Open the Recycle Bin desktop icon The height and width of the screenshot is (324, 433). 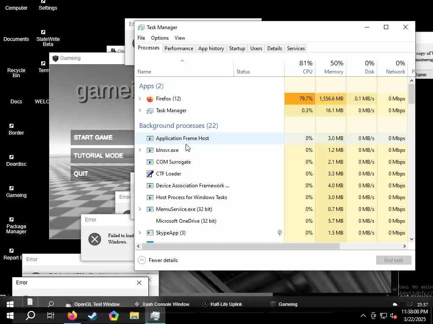(x=16, y=73)
